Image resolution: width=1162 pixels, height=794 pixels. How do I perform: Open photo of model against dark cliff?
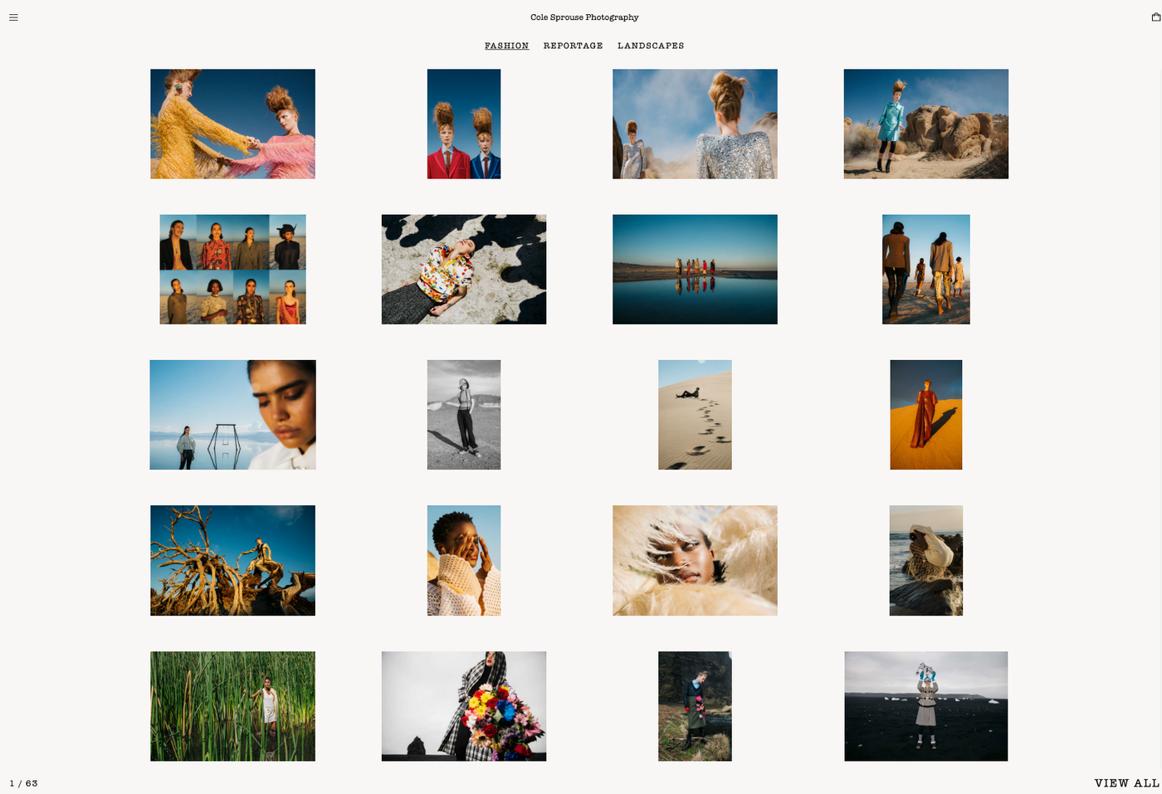695,706
